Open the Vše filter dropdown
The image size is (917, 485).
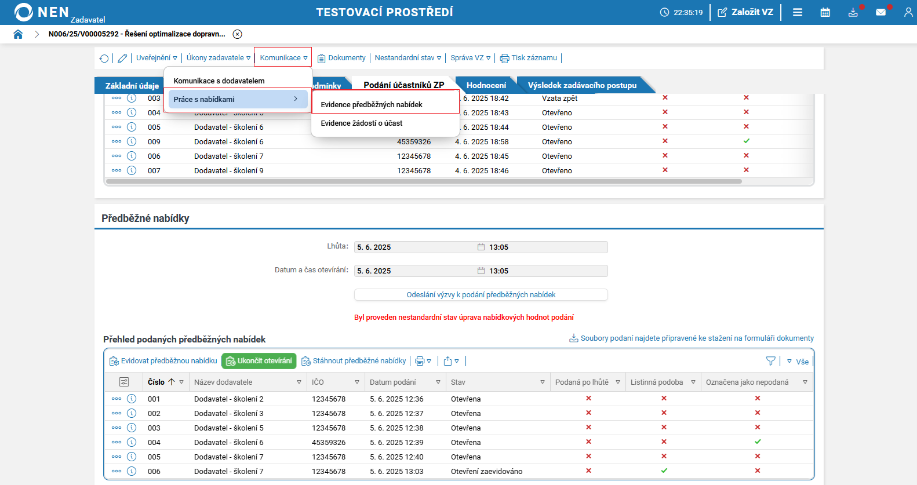point(798,362)
